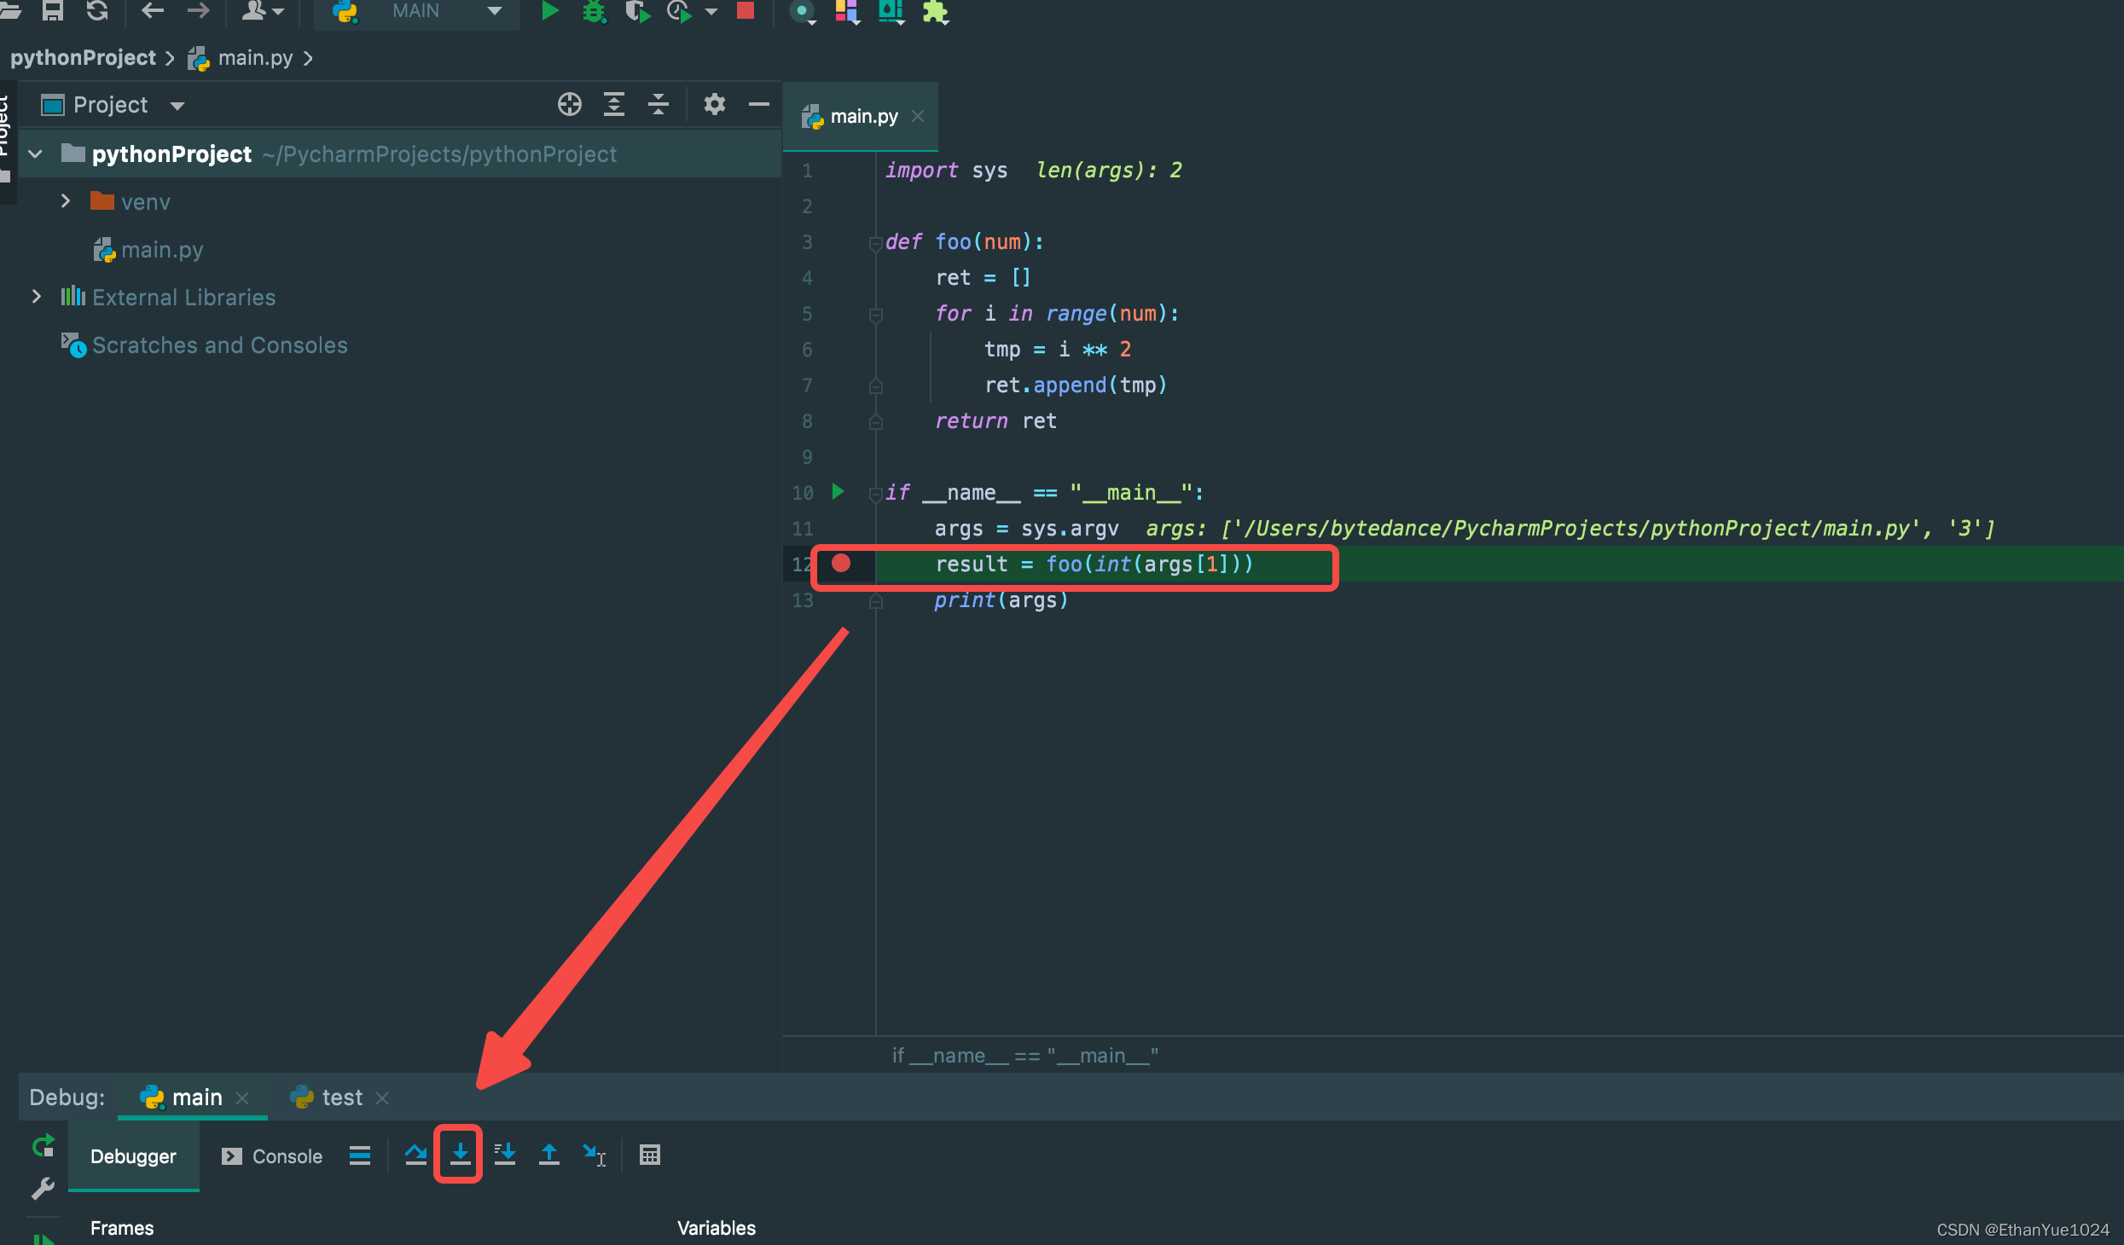The width and height of the screenshot is (2124, 1245).
Task: Click the Debug bug icon in toolbar
Action: pos(594,11)
